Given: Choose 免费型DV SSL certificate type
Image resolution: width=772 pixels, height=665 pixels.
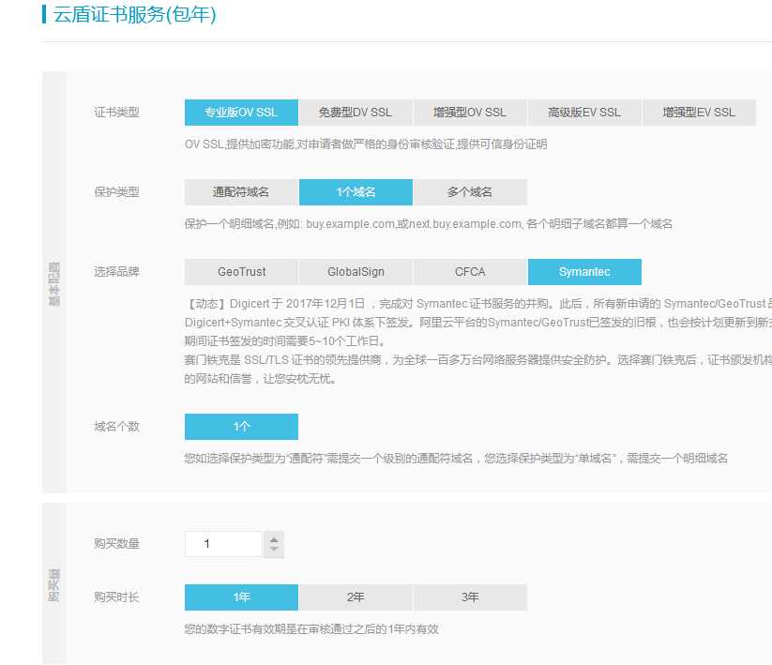Looking at the screenshot, I should (356, 113).
